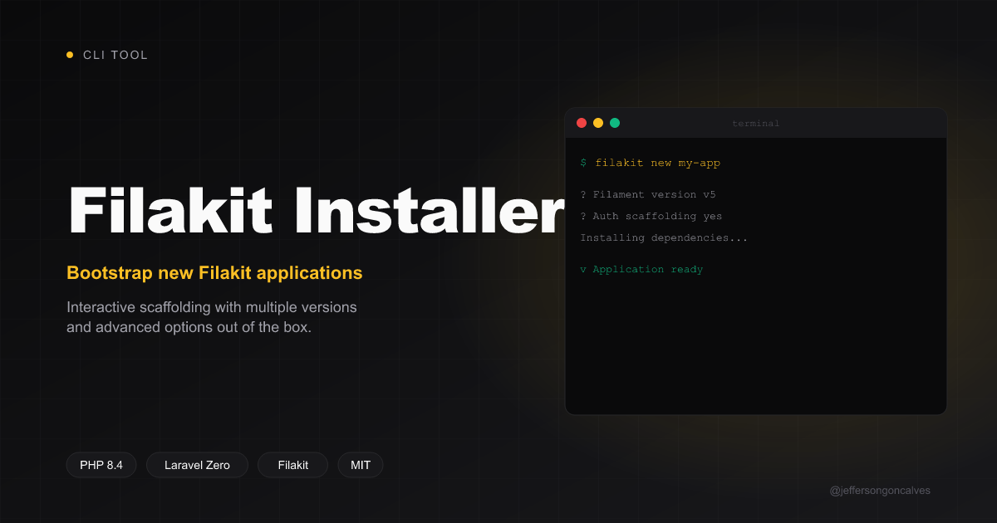Click the 'CLI TOOL' label
This screenshot has width=997, height=523.
115,55
